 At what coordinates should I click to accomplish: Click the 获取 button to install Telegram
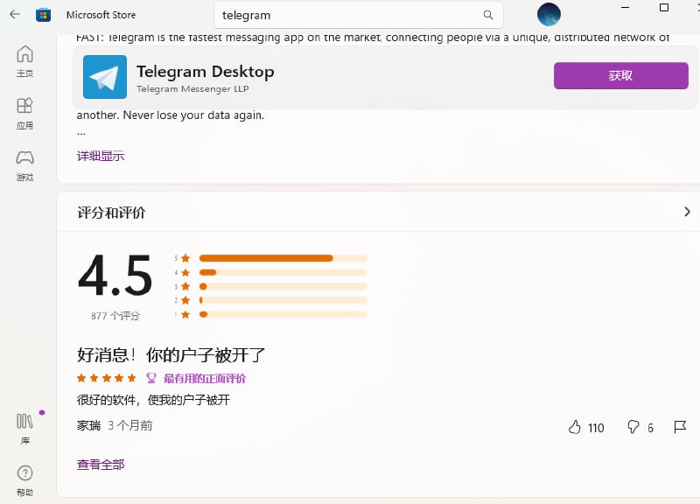tap(620, 76)
